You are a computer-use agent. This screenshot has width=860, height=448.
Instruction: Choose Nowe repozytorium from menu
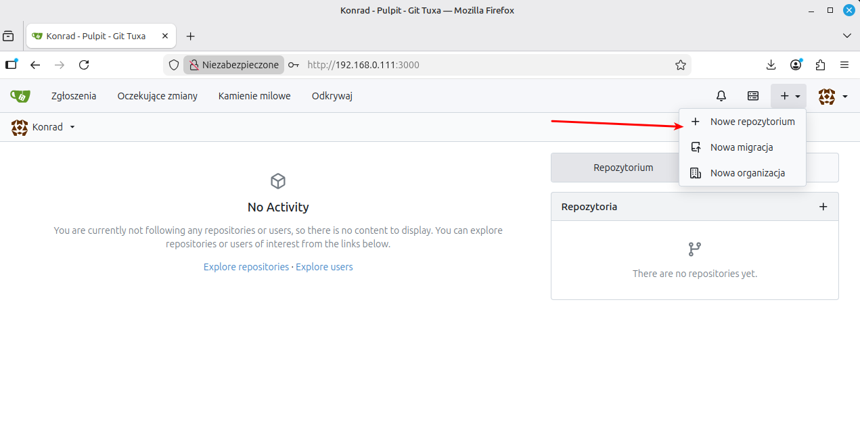coord(742,122)
